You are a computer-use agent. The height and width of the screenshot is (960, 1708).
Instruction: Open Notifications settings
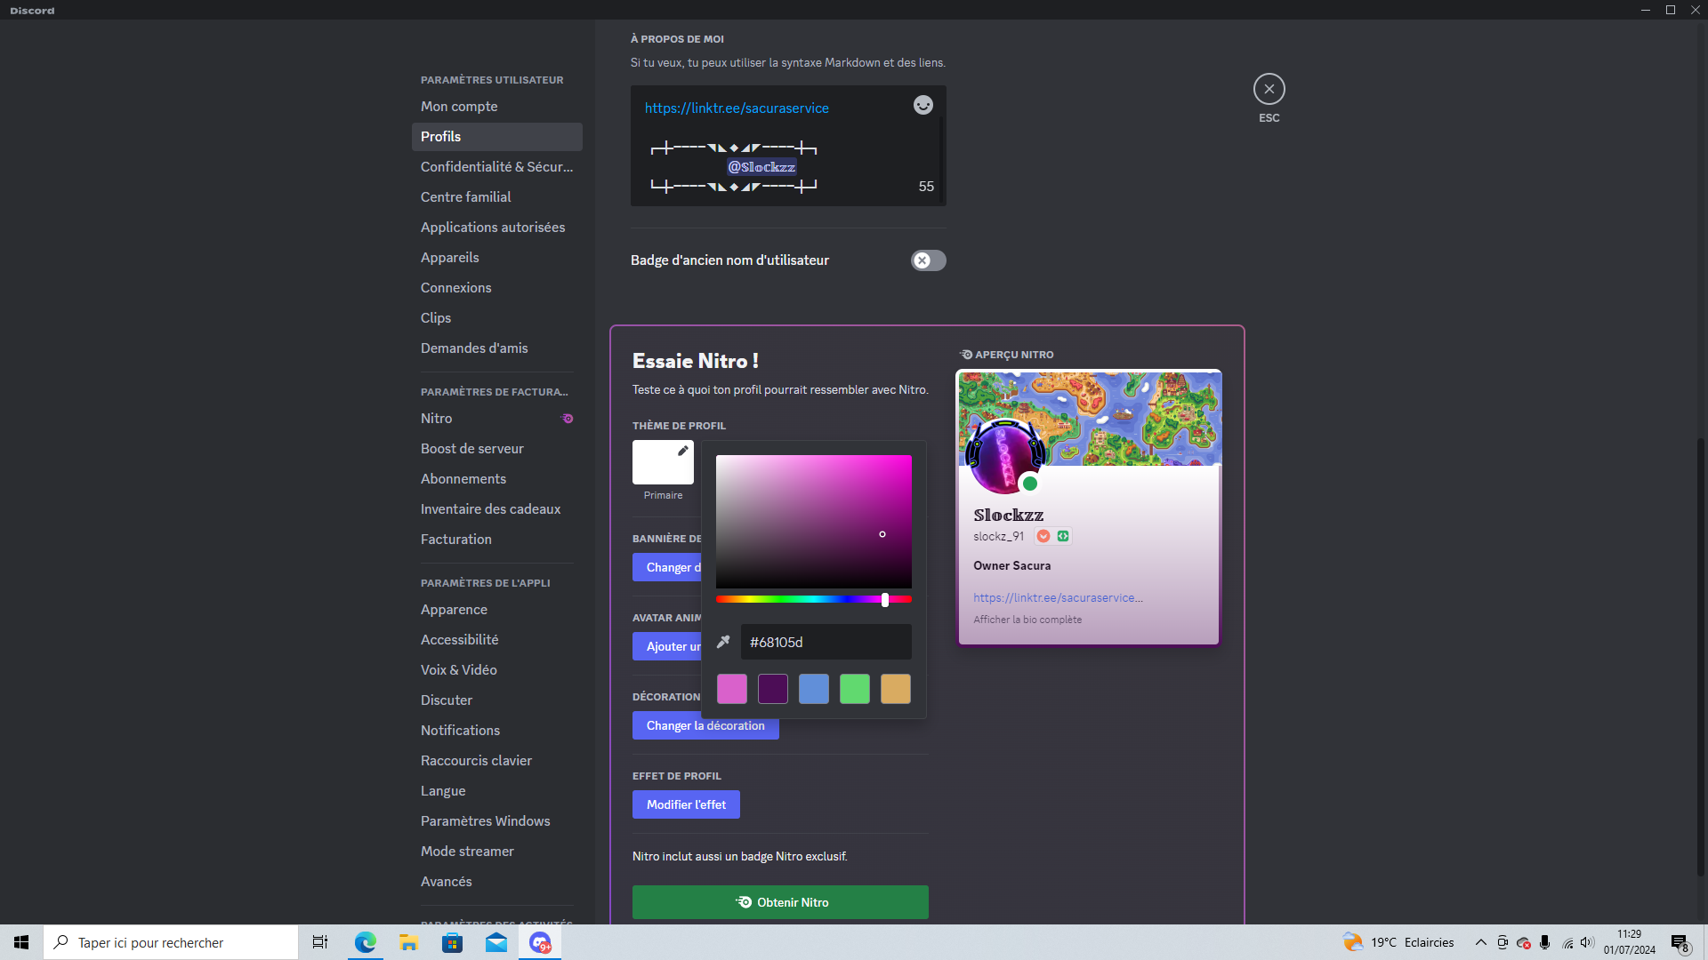coord(496,731)
